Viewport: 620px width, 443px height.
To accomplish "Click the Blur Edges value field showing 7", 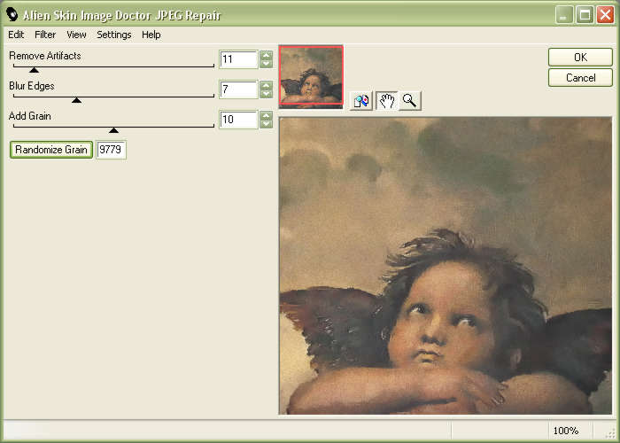I will [x=238, y=89].
